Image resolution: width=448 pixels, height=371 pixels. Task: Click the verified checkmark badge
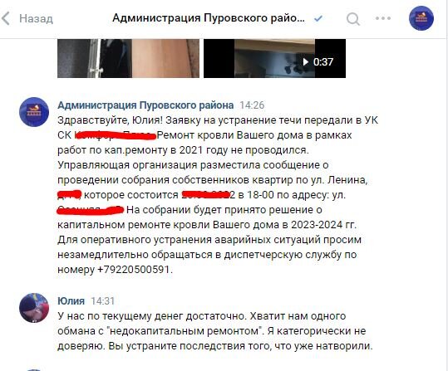318,18
